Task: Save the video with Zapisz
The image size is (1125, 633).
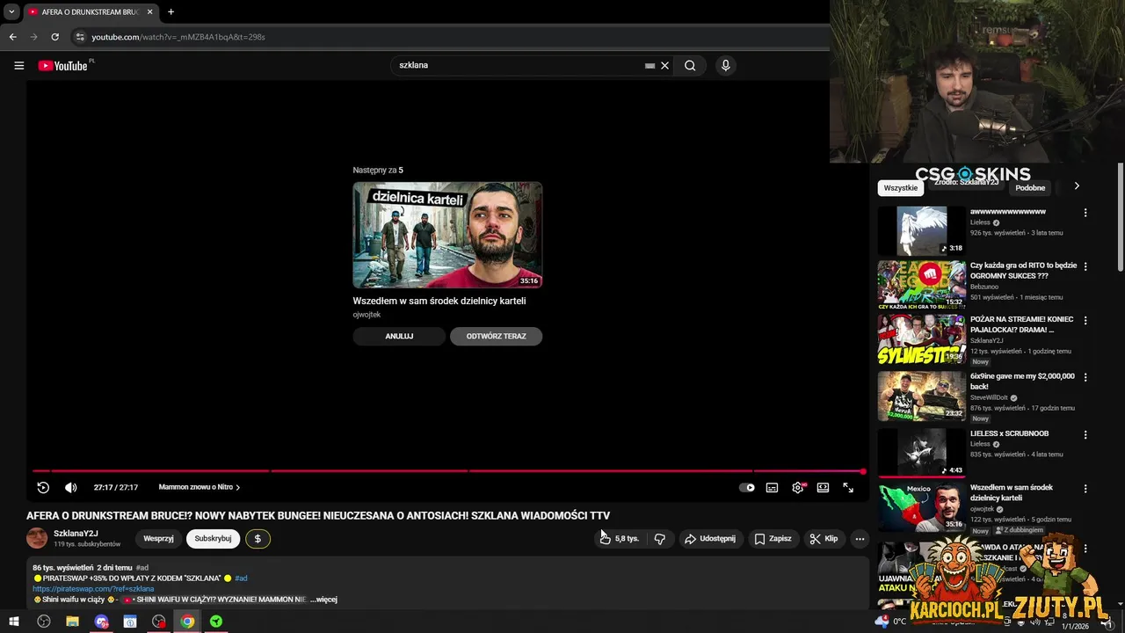Action: (x=773, y=538)
